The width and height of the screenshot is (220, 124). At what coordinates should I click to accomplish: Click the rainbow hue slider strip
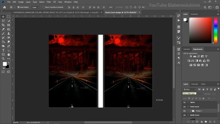click(216, 30)
